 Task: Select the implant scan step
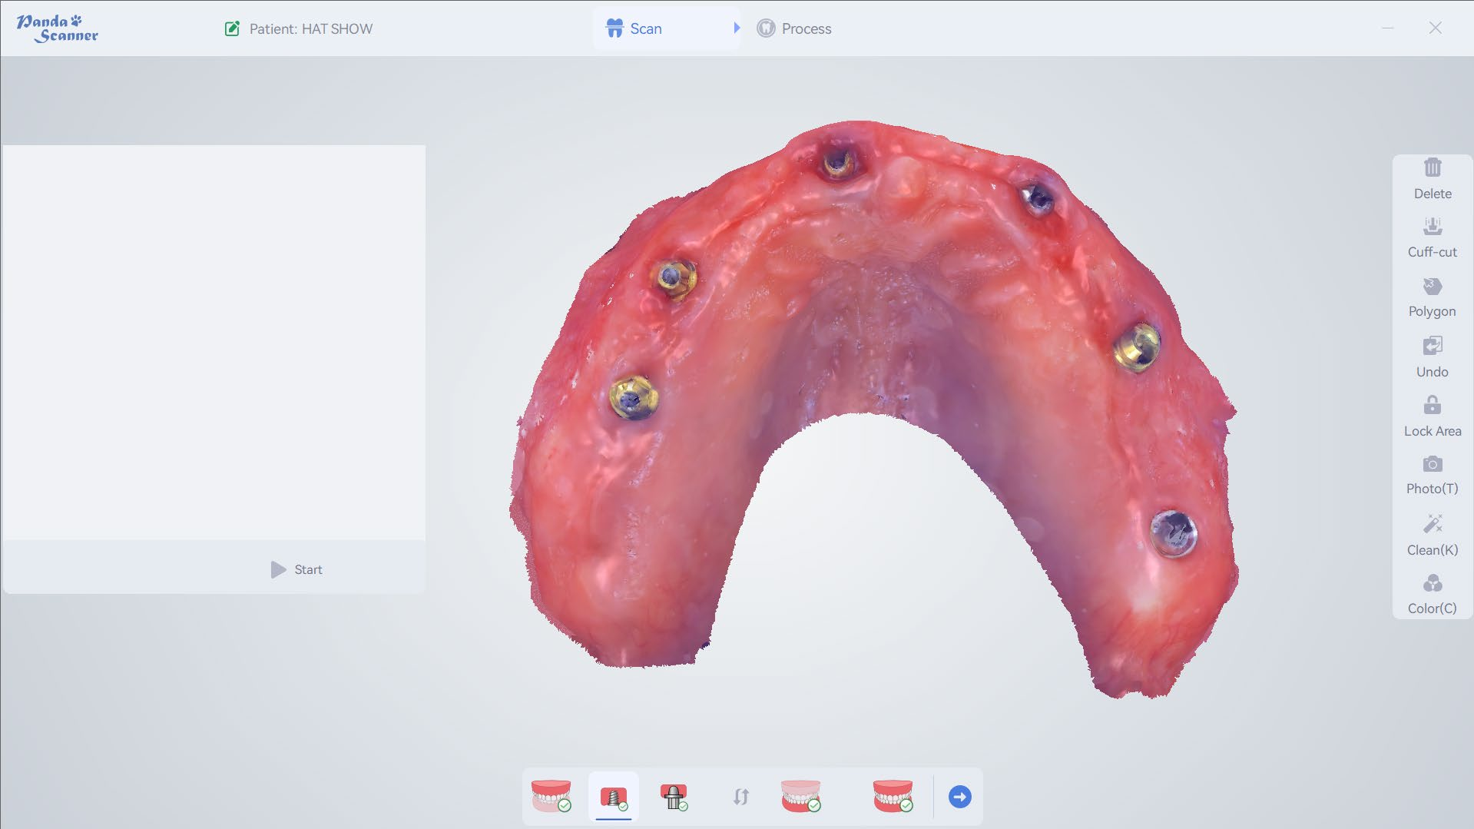coord(614,797)
